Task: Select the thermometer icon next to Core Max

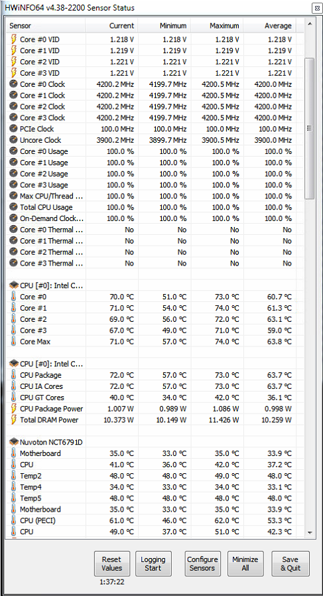Action: 14,341
